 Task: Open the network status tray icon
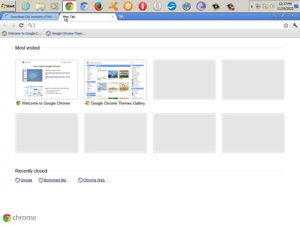point(258,6)
